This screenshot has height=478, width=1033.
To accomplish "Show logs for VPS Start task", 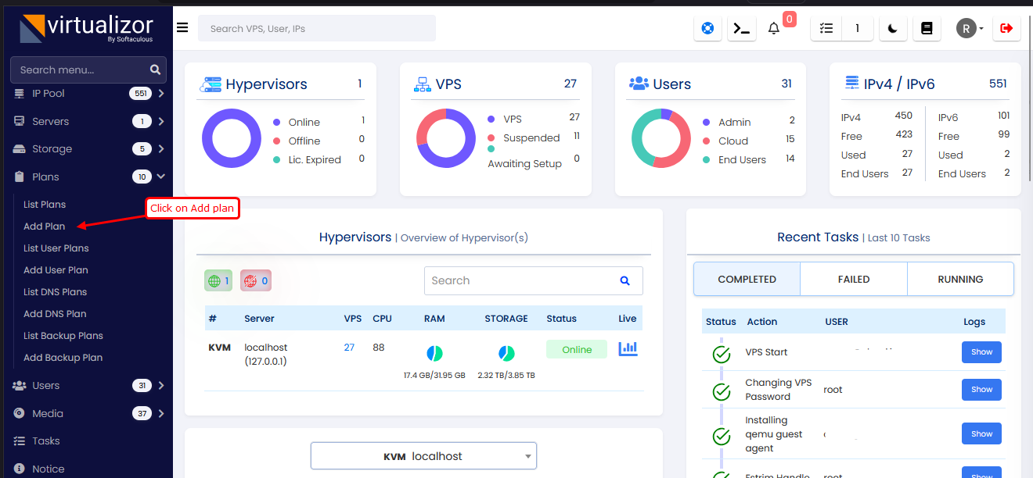I will pos(981,352).
